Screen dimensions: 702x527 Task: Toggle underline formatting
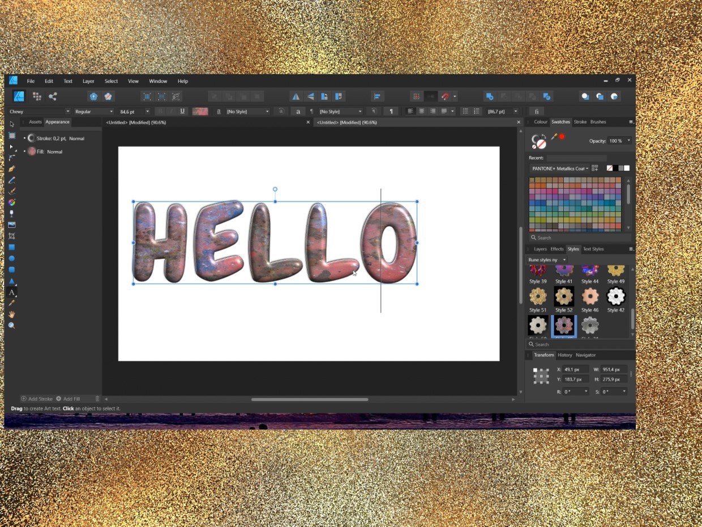[182, 111]
